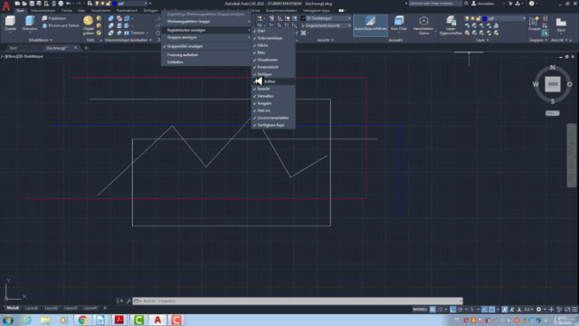Click the search magnifier icon
The height and width of the screenshot is (326, 579).
click(467, 4)
